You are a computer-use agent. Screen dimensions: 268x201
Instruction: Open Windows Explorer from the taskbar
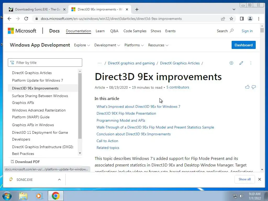click(23, 196)
